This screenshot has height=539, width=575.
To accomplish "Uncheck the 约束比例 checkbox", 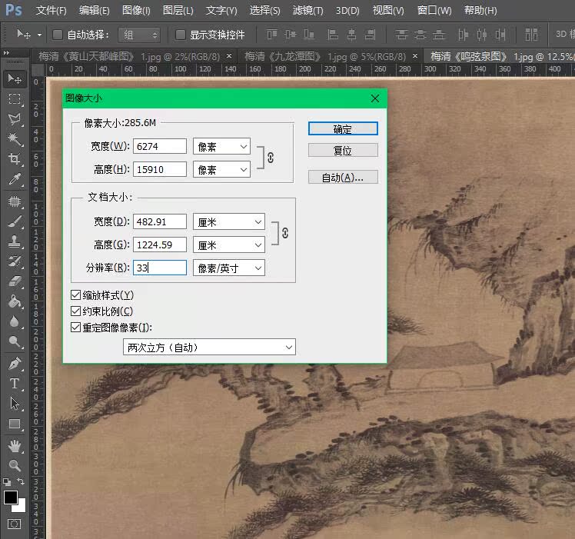I will point(75,311).
